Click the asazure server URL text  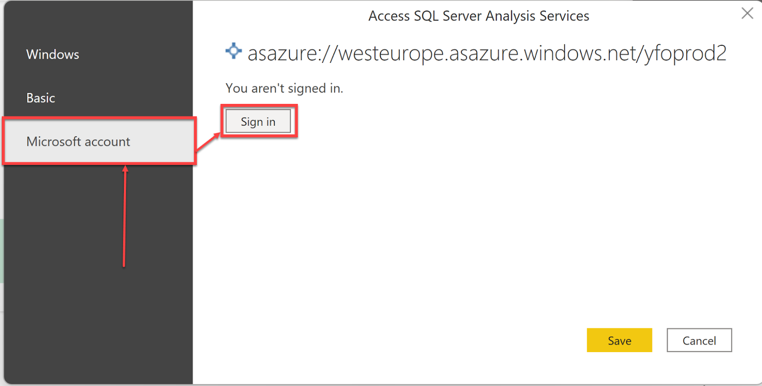point(487,53)
